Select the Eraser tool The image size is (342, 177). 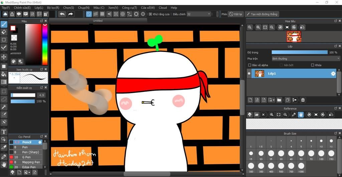(4, 32)
